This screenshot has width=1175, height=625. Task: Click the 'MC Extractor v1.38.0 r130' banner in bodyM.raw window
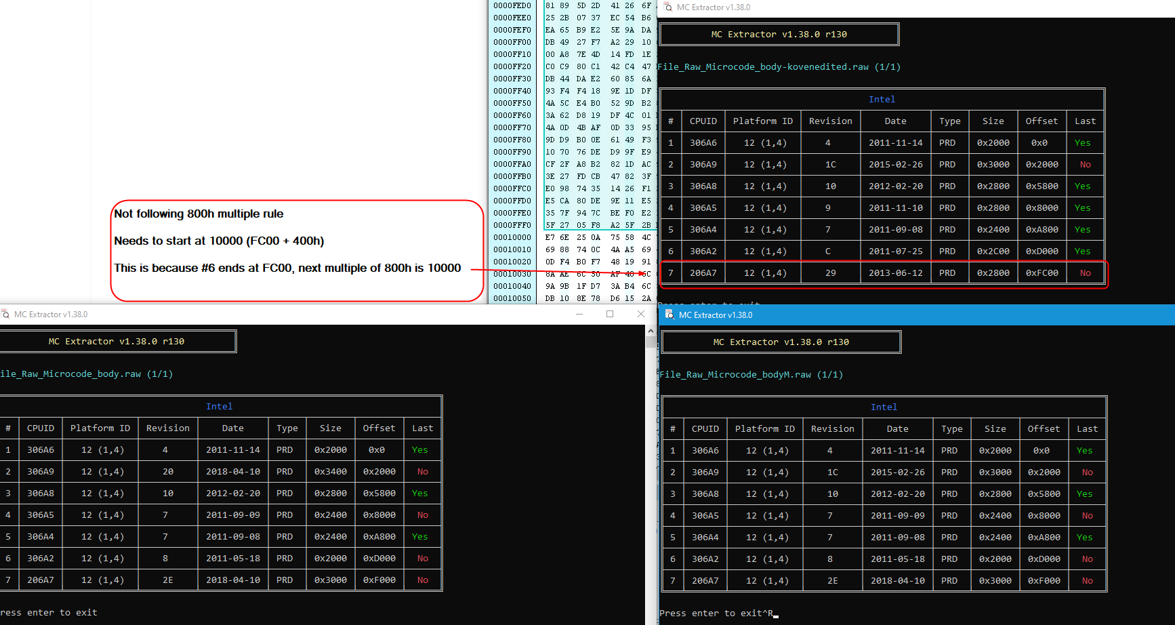point(781,342)
